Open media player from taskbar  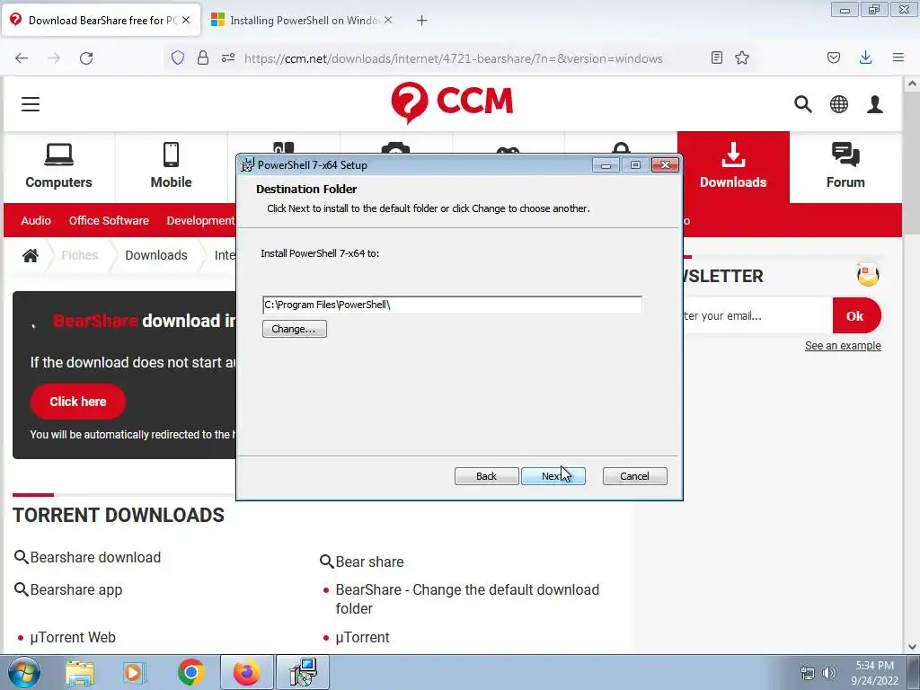[134, 672]
